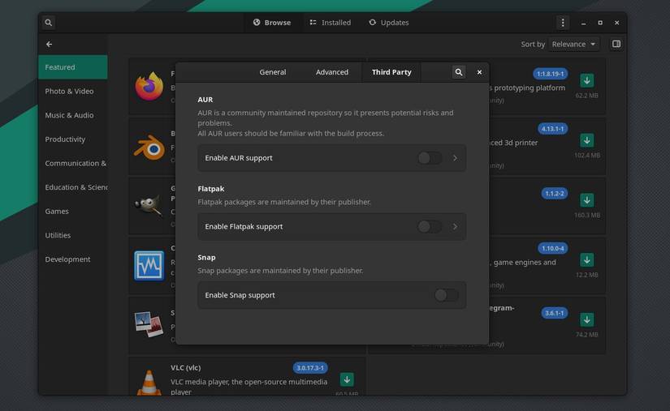Select the Music & Audio category
Image resolution: width=670 pixels, height=411 pixels.
pos(72,115)
